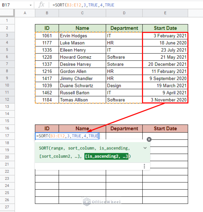Select column B header
The height and width of the screenshot is (212, 203).
pos(47,13)
